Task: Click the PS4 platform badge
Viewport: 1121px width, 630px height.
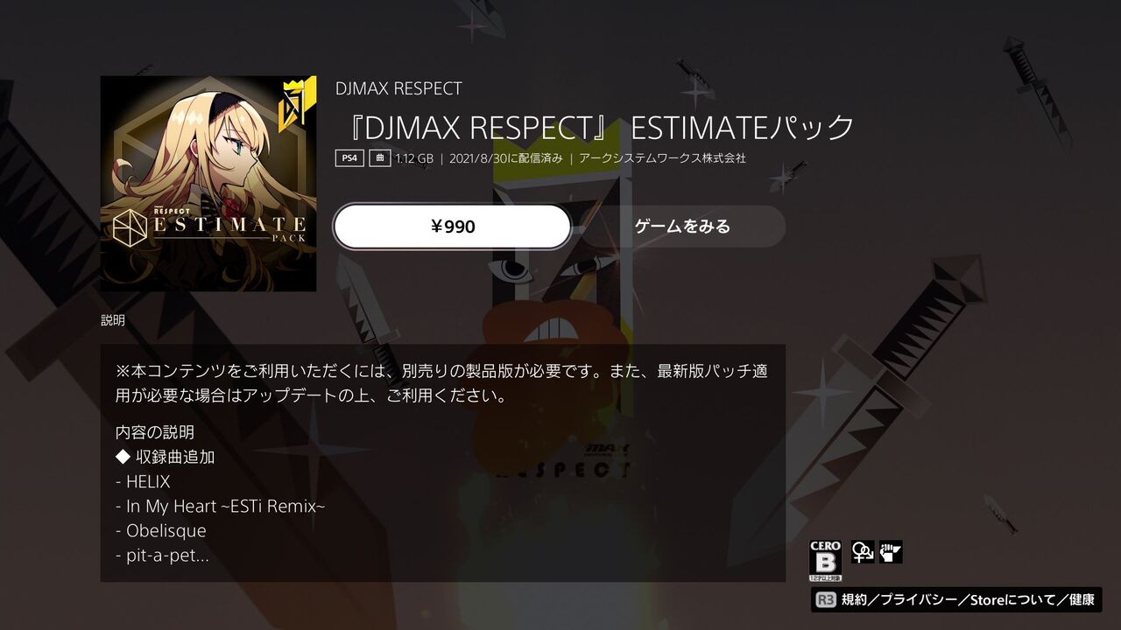Action: click(x=349, y=158)
